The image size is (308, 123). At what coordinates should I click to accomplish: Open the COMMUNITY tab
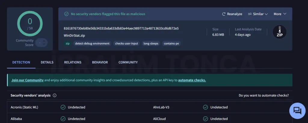pyautogui.click(x=128, y=62)
